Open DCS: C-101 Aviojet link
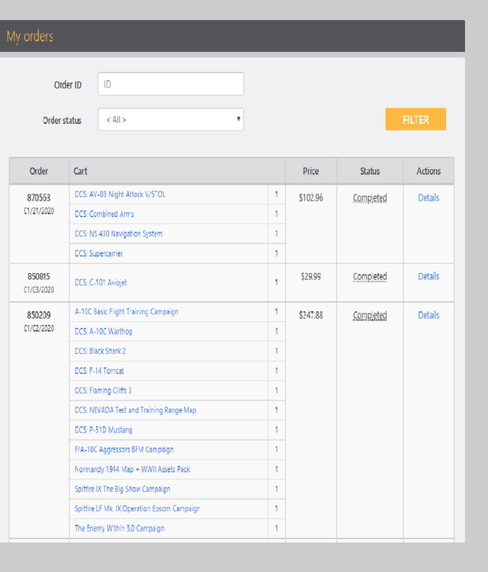This screenshot has height=572, width=488. (x=101, y=282)
